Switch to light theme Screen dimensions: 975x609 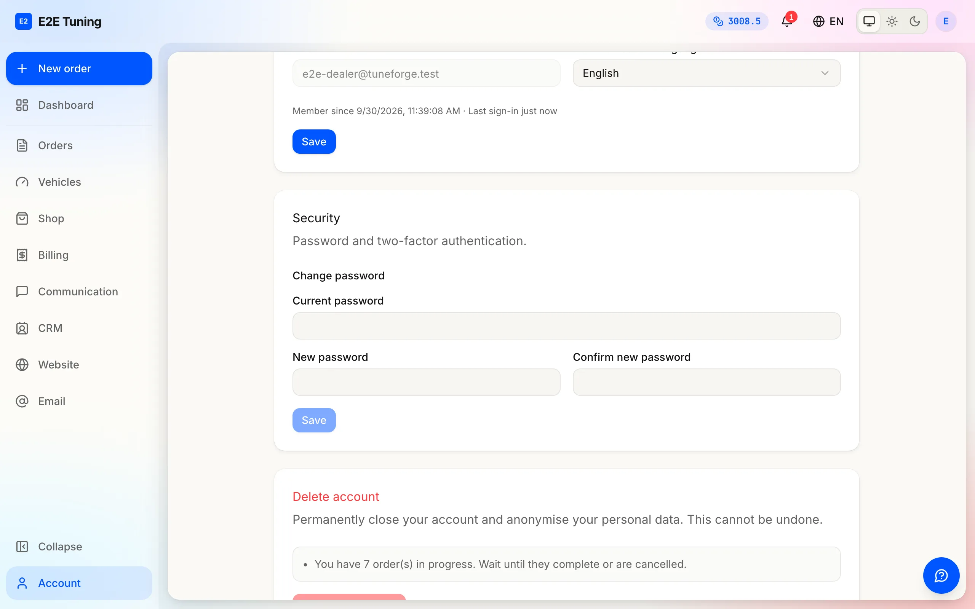[892, 21]
